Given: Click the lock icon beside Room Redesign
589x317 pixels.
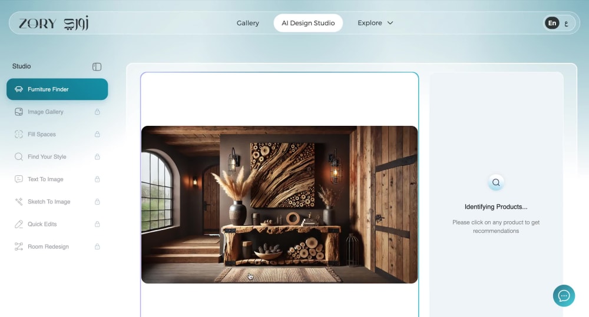Looking at the screenshot, I should click(x=97, y=247).
